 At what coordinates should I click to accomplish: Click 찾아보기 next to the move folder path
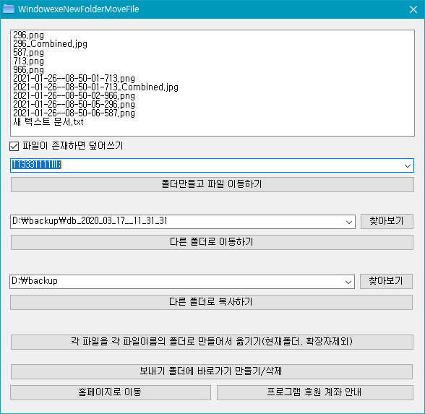pos(387,221)
